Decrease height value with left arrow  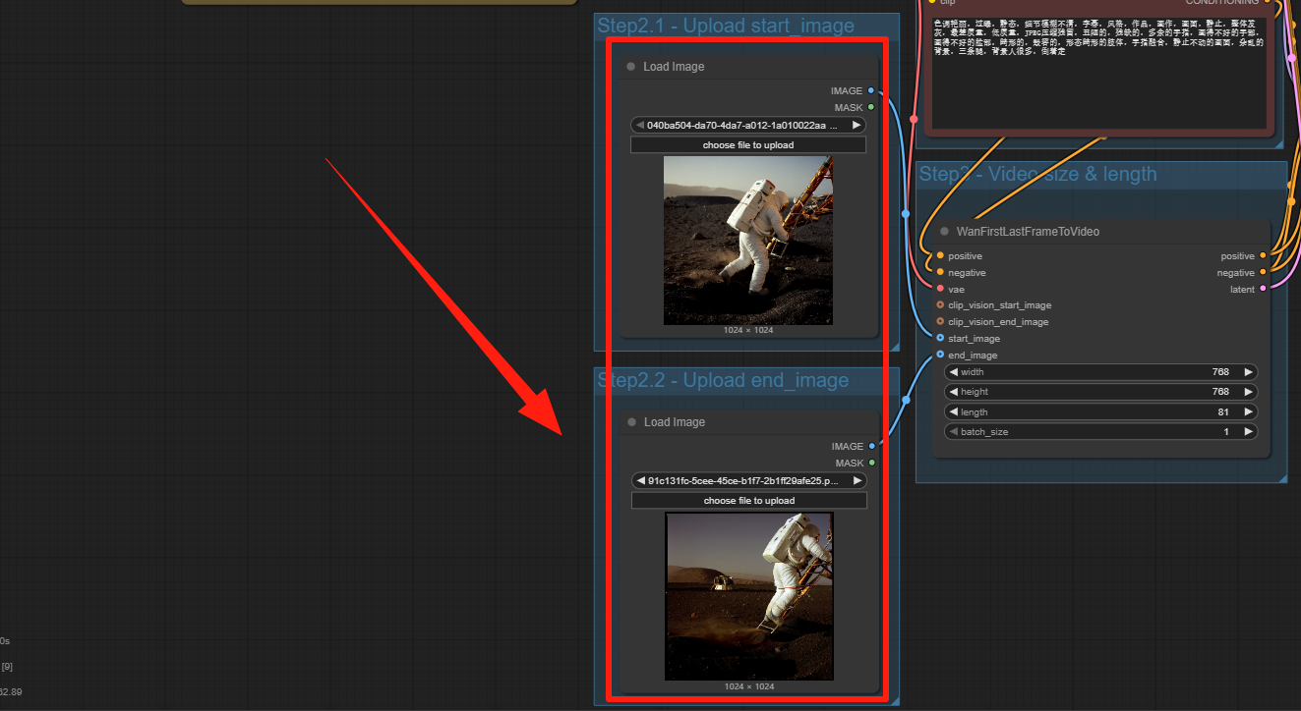[953, 392]
